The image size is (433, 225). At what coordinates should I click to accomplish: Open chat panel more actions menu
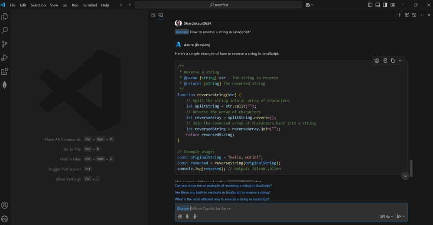coord(421,15)
